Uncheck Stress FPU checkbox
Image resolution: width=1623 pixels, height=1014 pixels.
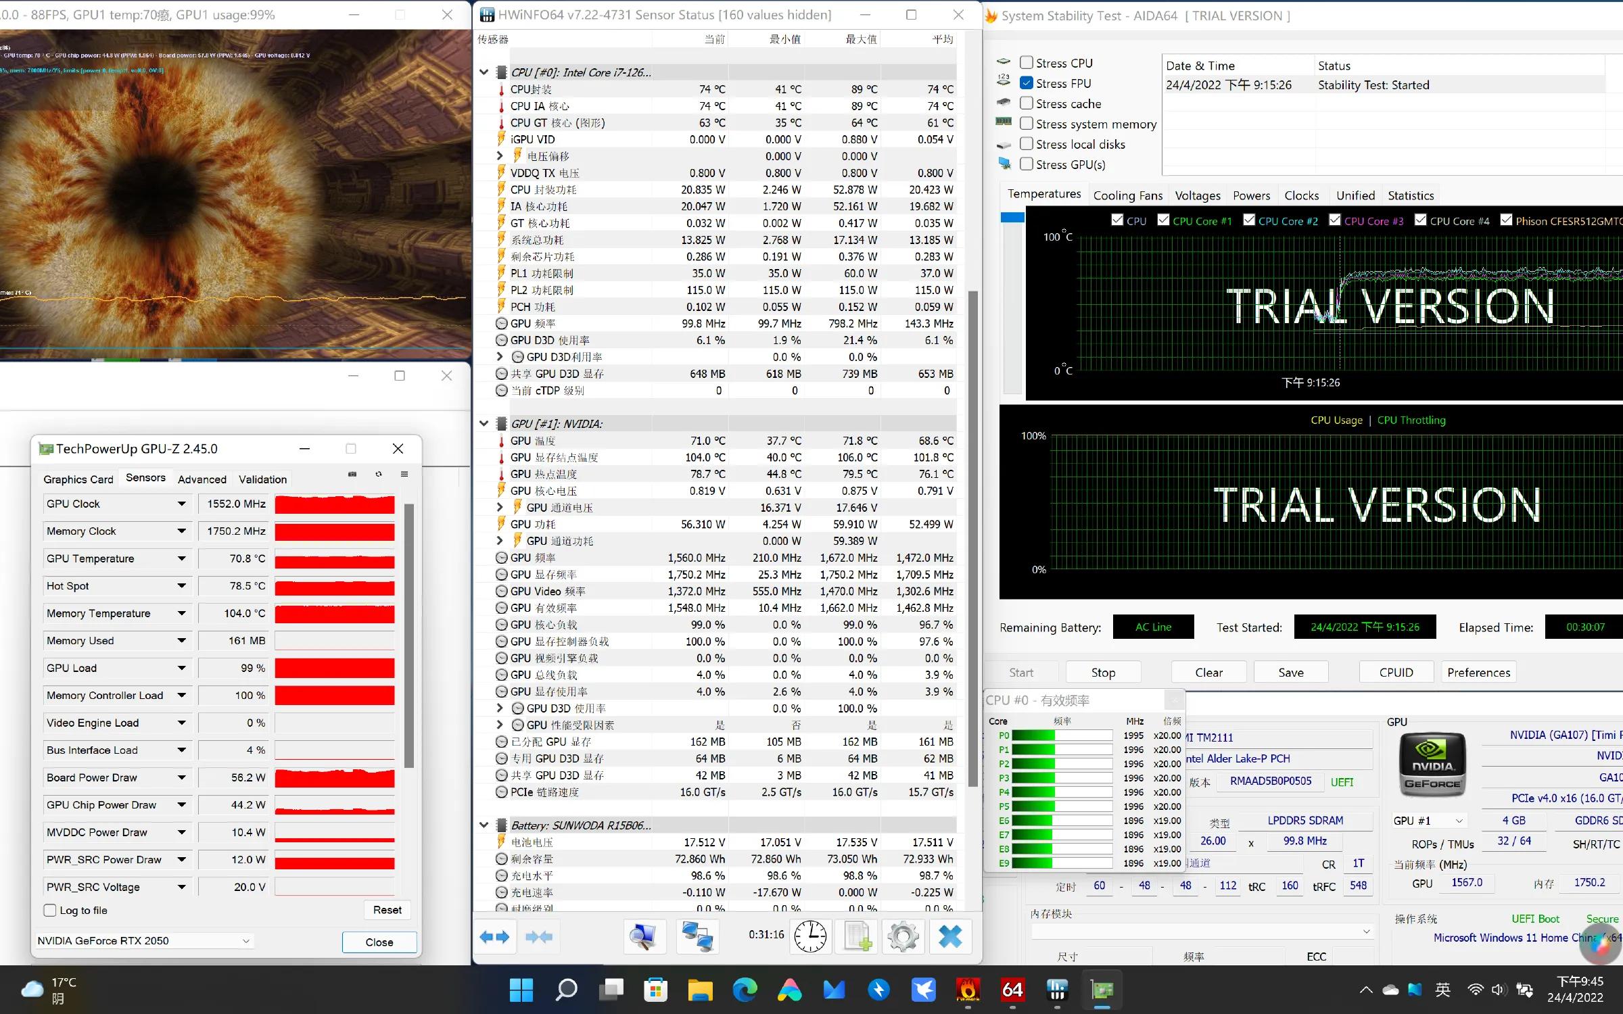[x=1027, y=82]
